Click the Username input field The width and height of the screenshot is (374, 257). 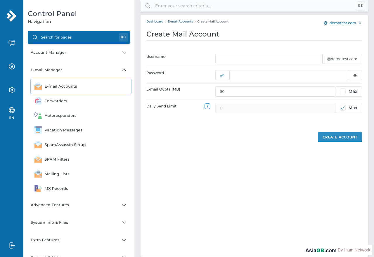[269, 59]
